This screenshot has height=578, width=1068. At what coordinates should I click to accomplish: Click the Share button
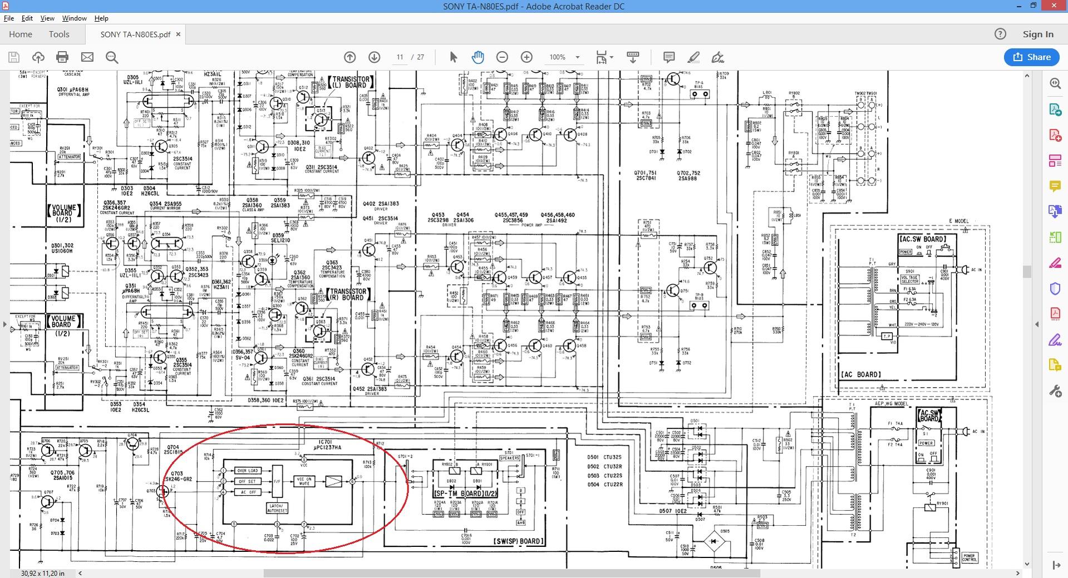[1031, 57]
